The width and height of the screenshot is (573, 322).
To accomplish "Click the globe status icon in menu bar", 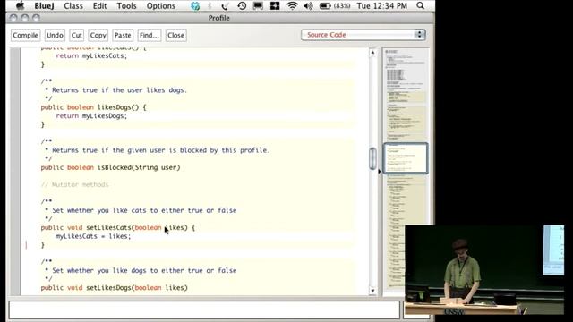I will [195, 6].
